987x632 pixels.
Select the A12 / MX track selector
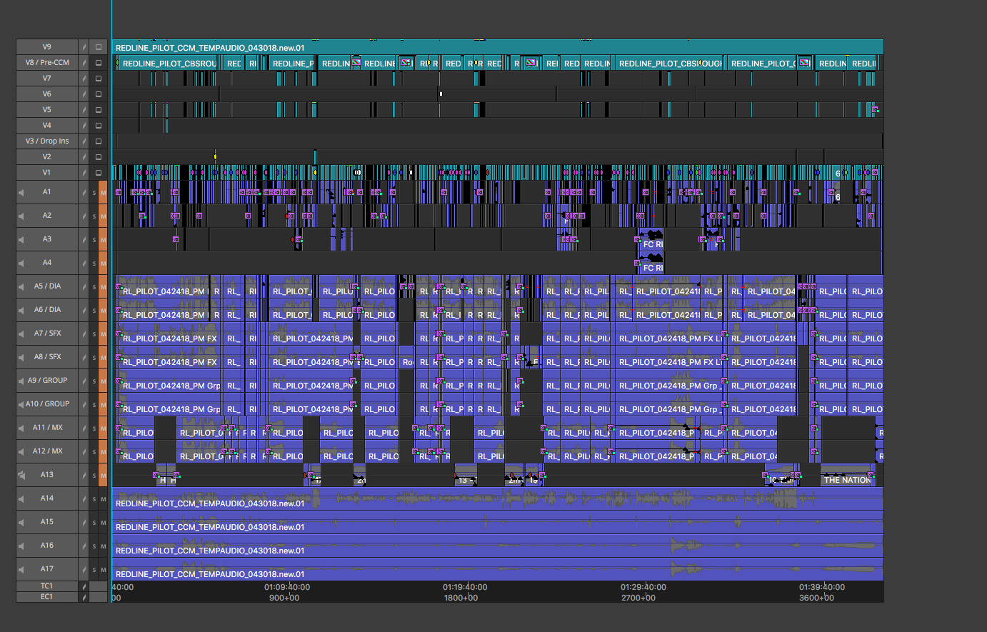coord(47,452)
